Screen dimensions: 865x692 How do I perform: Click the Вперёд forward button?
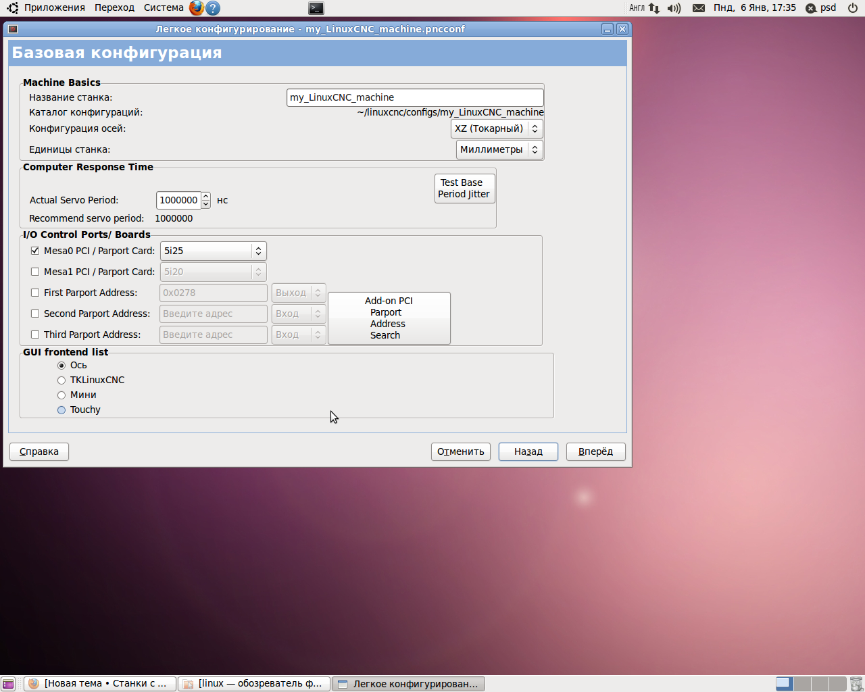click(x=596, y=451)
